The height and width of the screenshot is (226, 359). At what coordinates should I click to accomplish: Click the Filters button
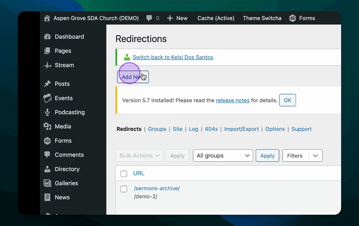pyautogui.click(x=295, y=156)
